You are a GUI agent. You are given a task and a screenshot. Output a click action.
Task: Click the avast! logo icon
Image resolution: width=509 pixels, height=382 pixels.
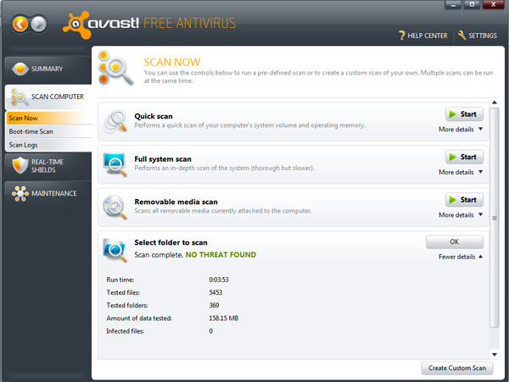[x=76, y=25]
